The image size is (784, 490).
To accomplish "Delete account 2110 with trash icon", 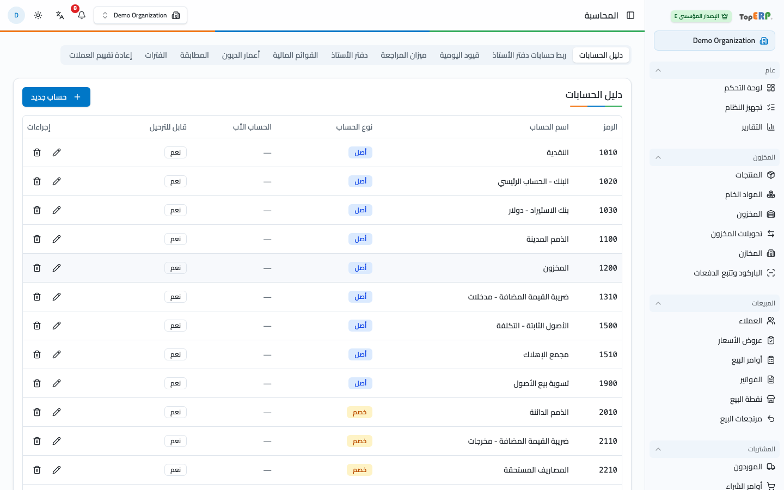I will [37, 441].
